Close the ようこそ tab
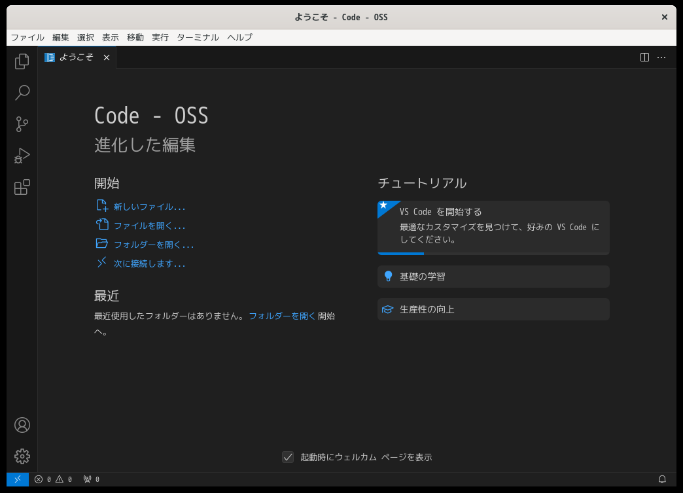 106,58
